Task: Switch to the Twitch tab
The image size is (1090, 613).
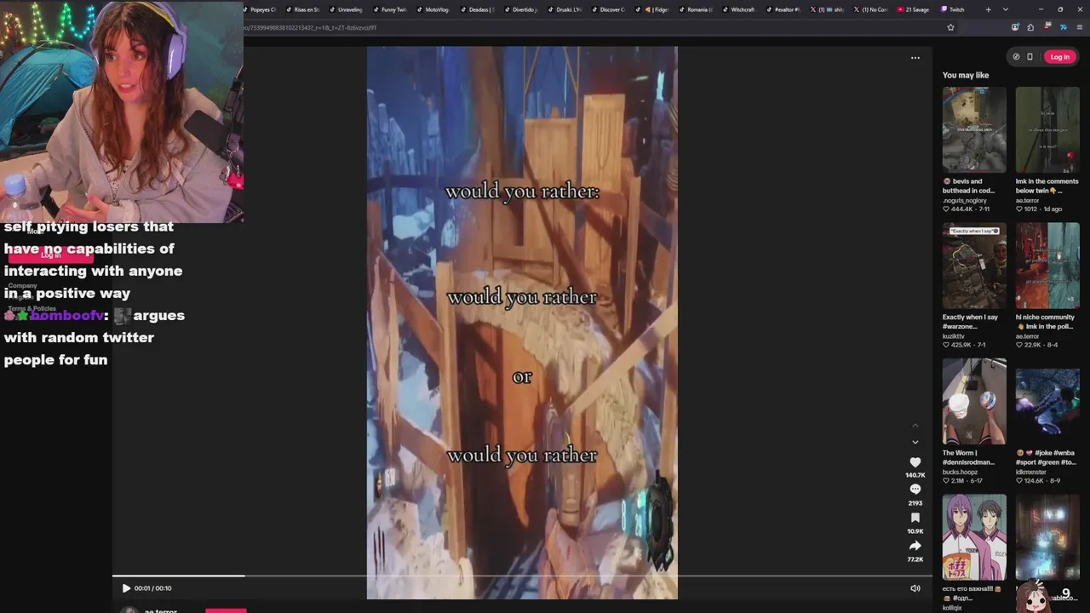Action: point(954,9)
